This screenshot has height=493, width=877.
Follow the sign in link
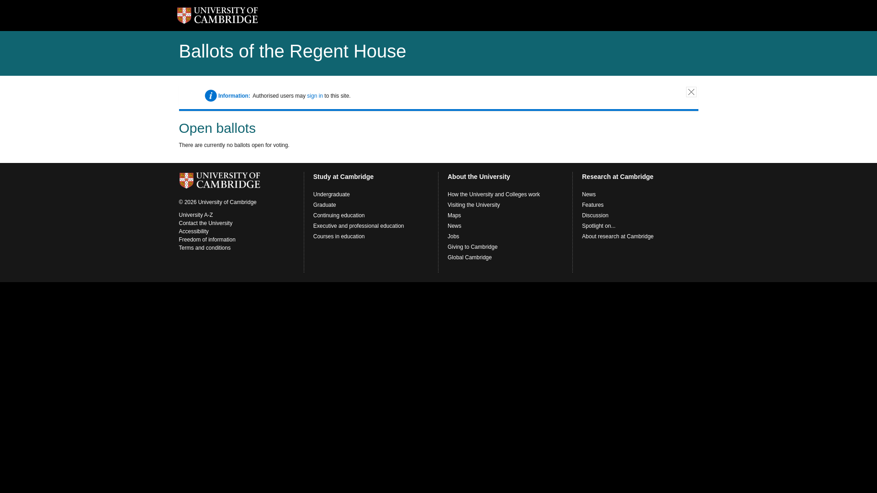click(315, 96)
